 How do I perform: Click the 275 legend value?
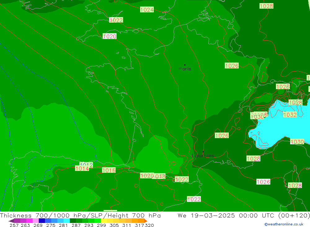pos(51,225)
